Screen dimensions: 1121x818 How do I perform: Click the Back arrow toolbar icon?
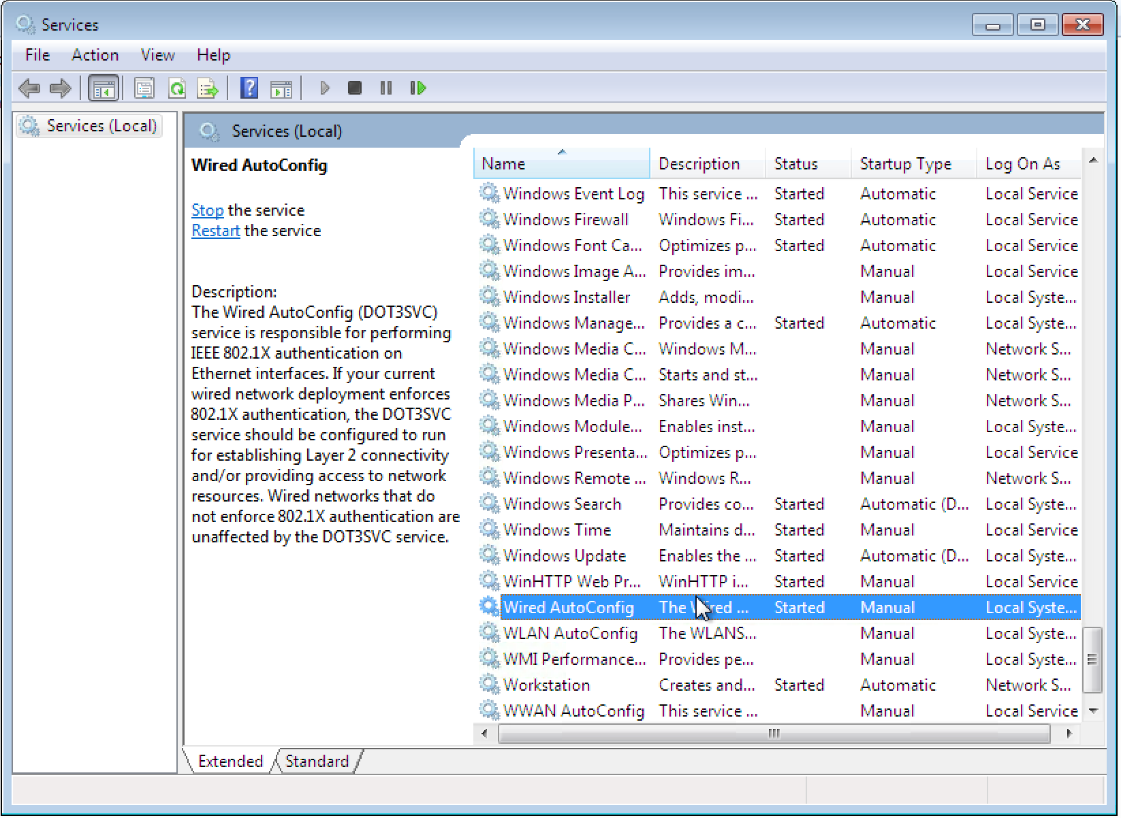(x=29, y=88)
